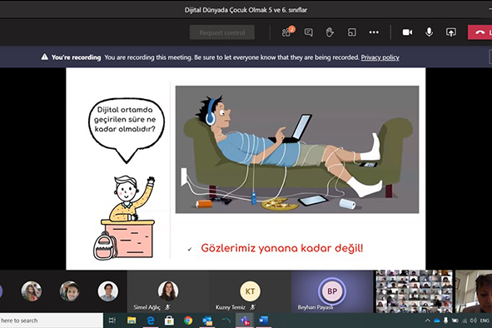Leave the meeting with red hang-up button
Screen dimensions: 492x328
point(480,32)
